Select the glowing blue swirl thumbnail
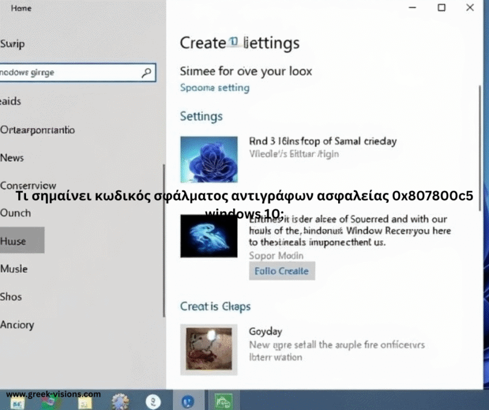The width and height of the screenshot is (489, 410). [x=209, y=236]
